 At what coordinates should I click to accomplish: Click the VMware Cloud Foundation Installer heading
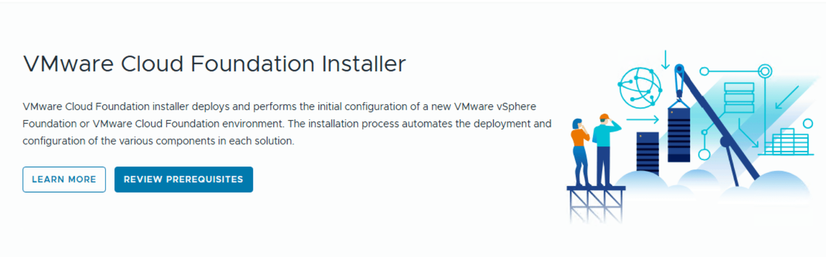(214, 64)
